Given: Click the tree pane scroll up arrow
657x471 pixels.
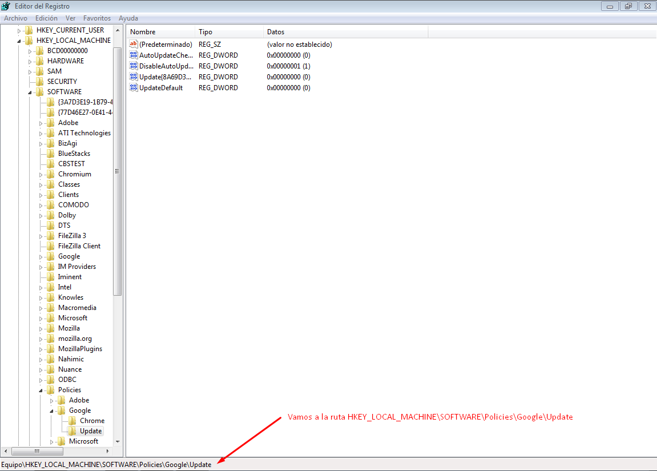Looking at the screenshot, I should 118,30.
